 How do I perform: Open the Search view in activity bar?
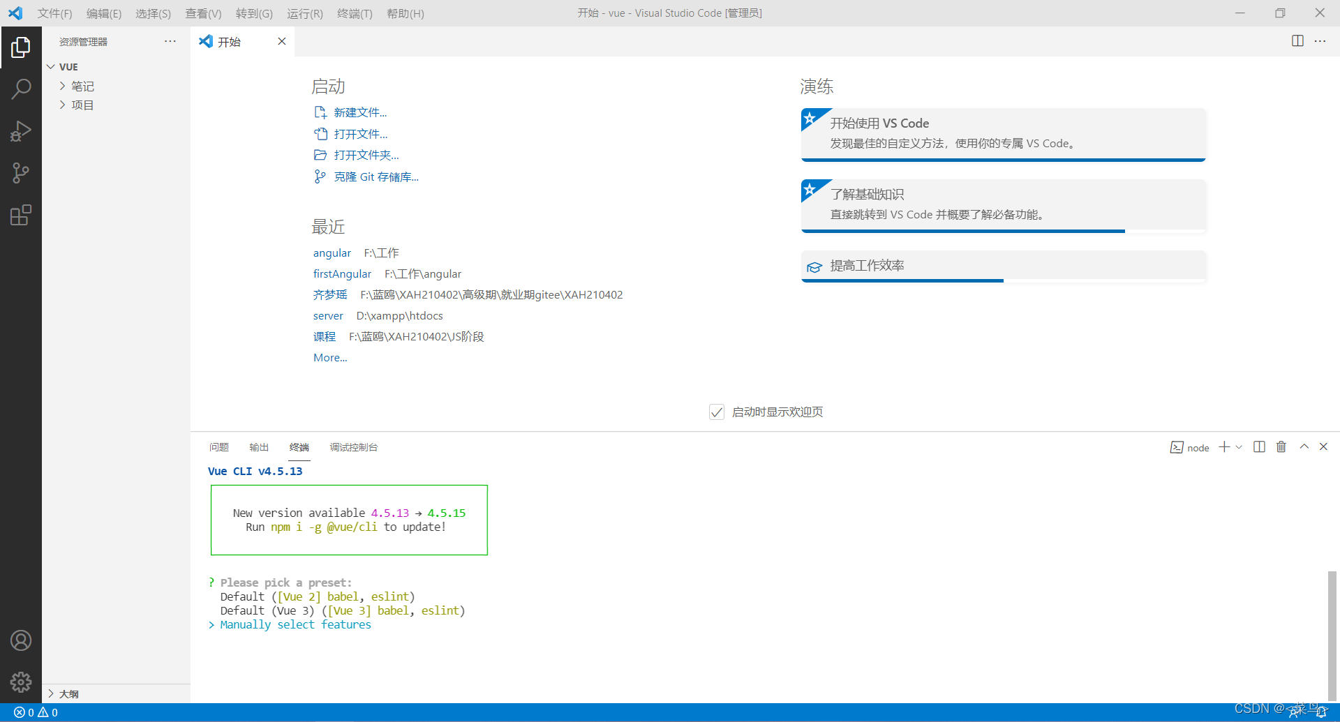point(21,89)
